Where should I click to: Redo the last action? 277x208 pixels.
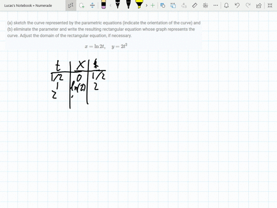coord(248,5)
